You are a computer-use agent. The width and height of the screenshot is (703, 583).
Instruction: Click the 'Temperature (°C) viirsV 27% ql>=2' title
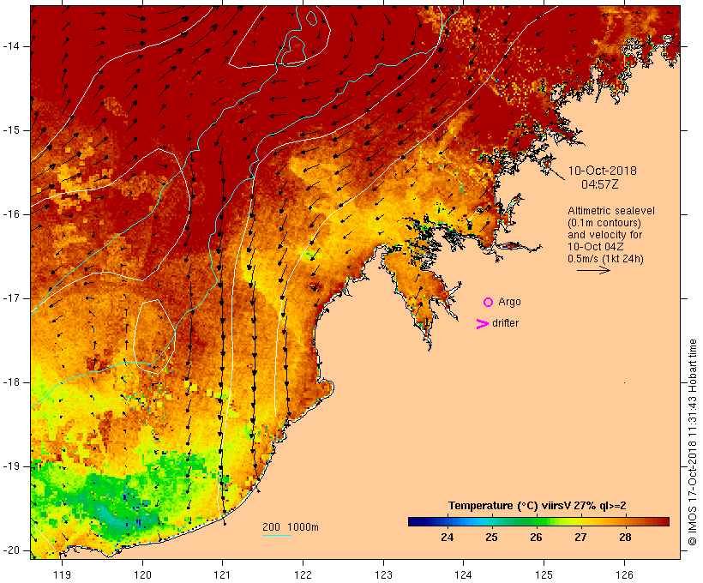point(538,506)
